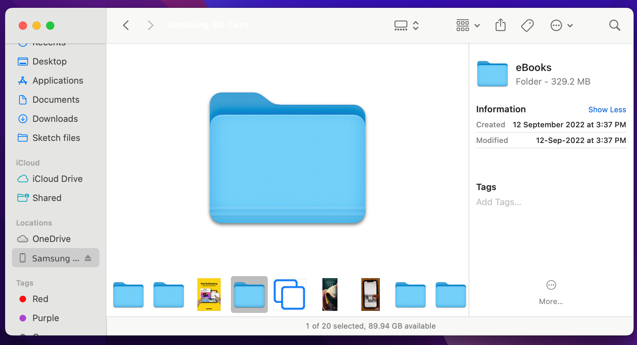Click the eBooks folder name text
This screenshot has height=345, width=637.
[534, 68]
